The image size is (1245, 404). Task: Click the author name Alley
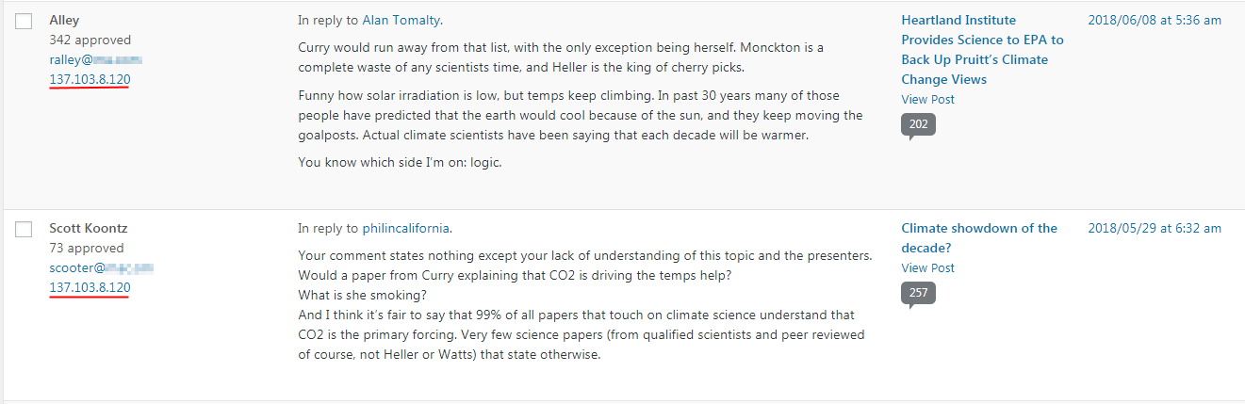point(64,20)
